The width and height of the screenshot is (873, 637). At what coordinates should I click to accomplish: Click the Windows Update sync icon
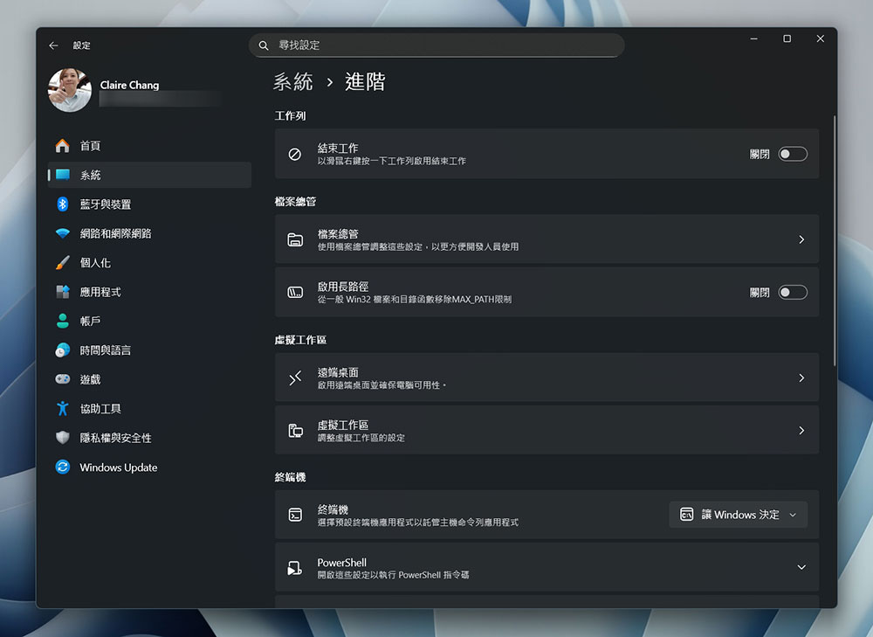(x=62, y=467)
